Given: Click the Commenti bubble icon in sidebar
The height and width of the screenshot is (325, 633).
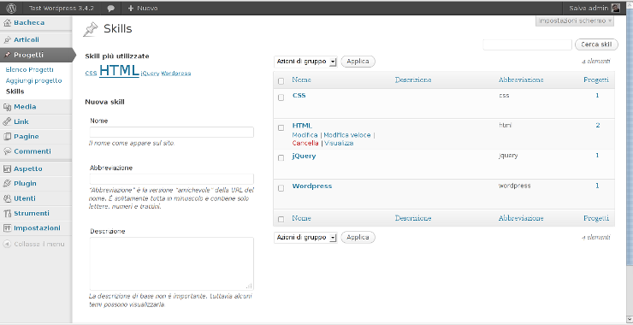Looking at the screenshot, I should click(x=7, y=151).
